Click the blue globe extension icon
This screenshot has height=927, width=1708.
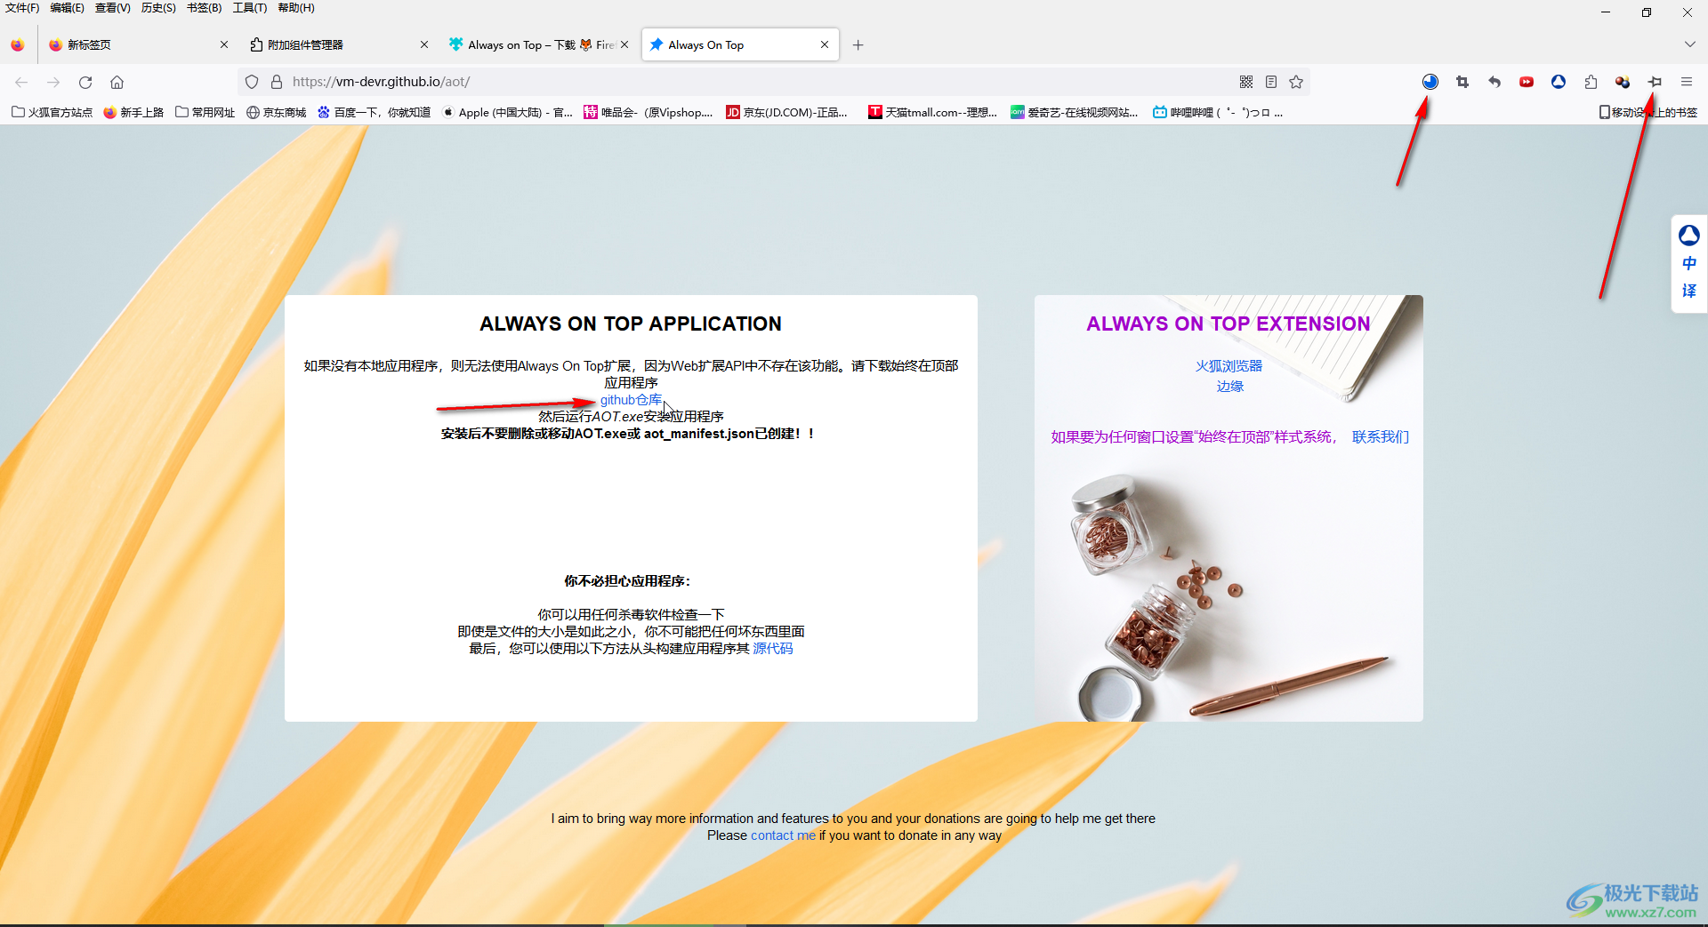coord(1430,82)
